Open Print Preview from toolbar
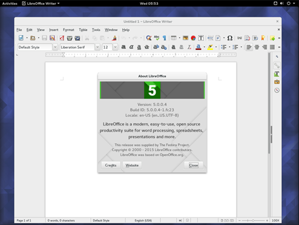 77,38
